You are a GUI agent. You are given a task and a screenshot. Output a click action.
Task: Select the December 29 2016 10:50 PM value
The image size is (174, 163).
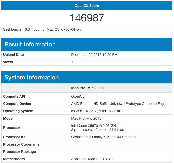click(94, 55)
